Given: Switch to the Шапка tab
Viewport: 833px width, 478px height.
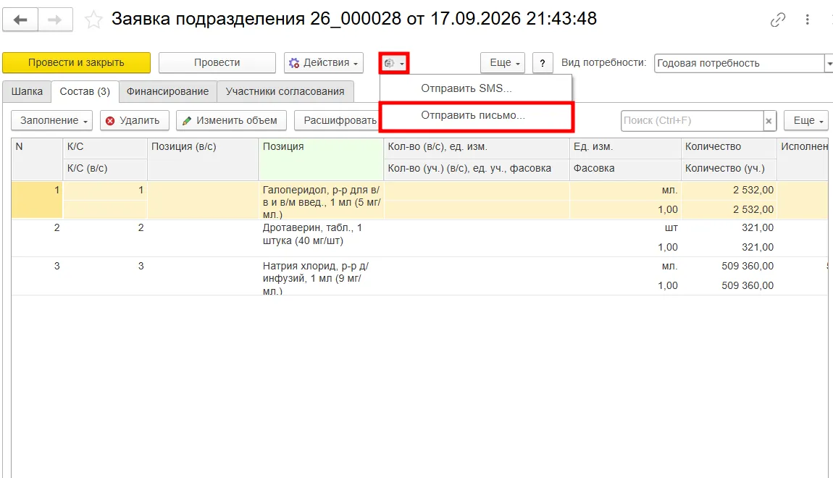Looking at the screenshot, I should [27, 91].
